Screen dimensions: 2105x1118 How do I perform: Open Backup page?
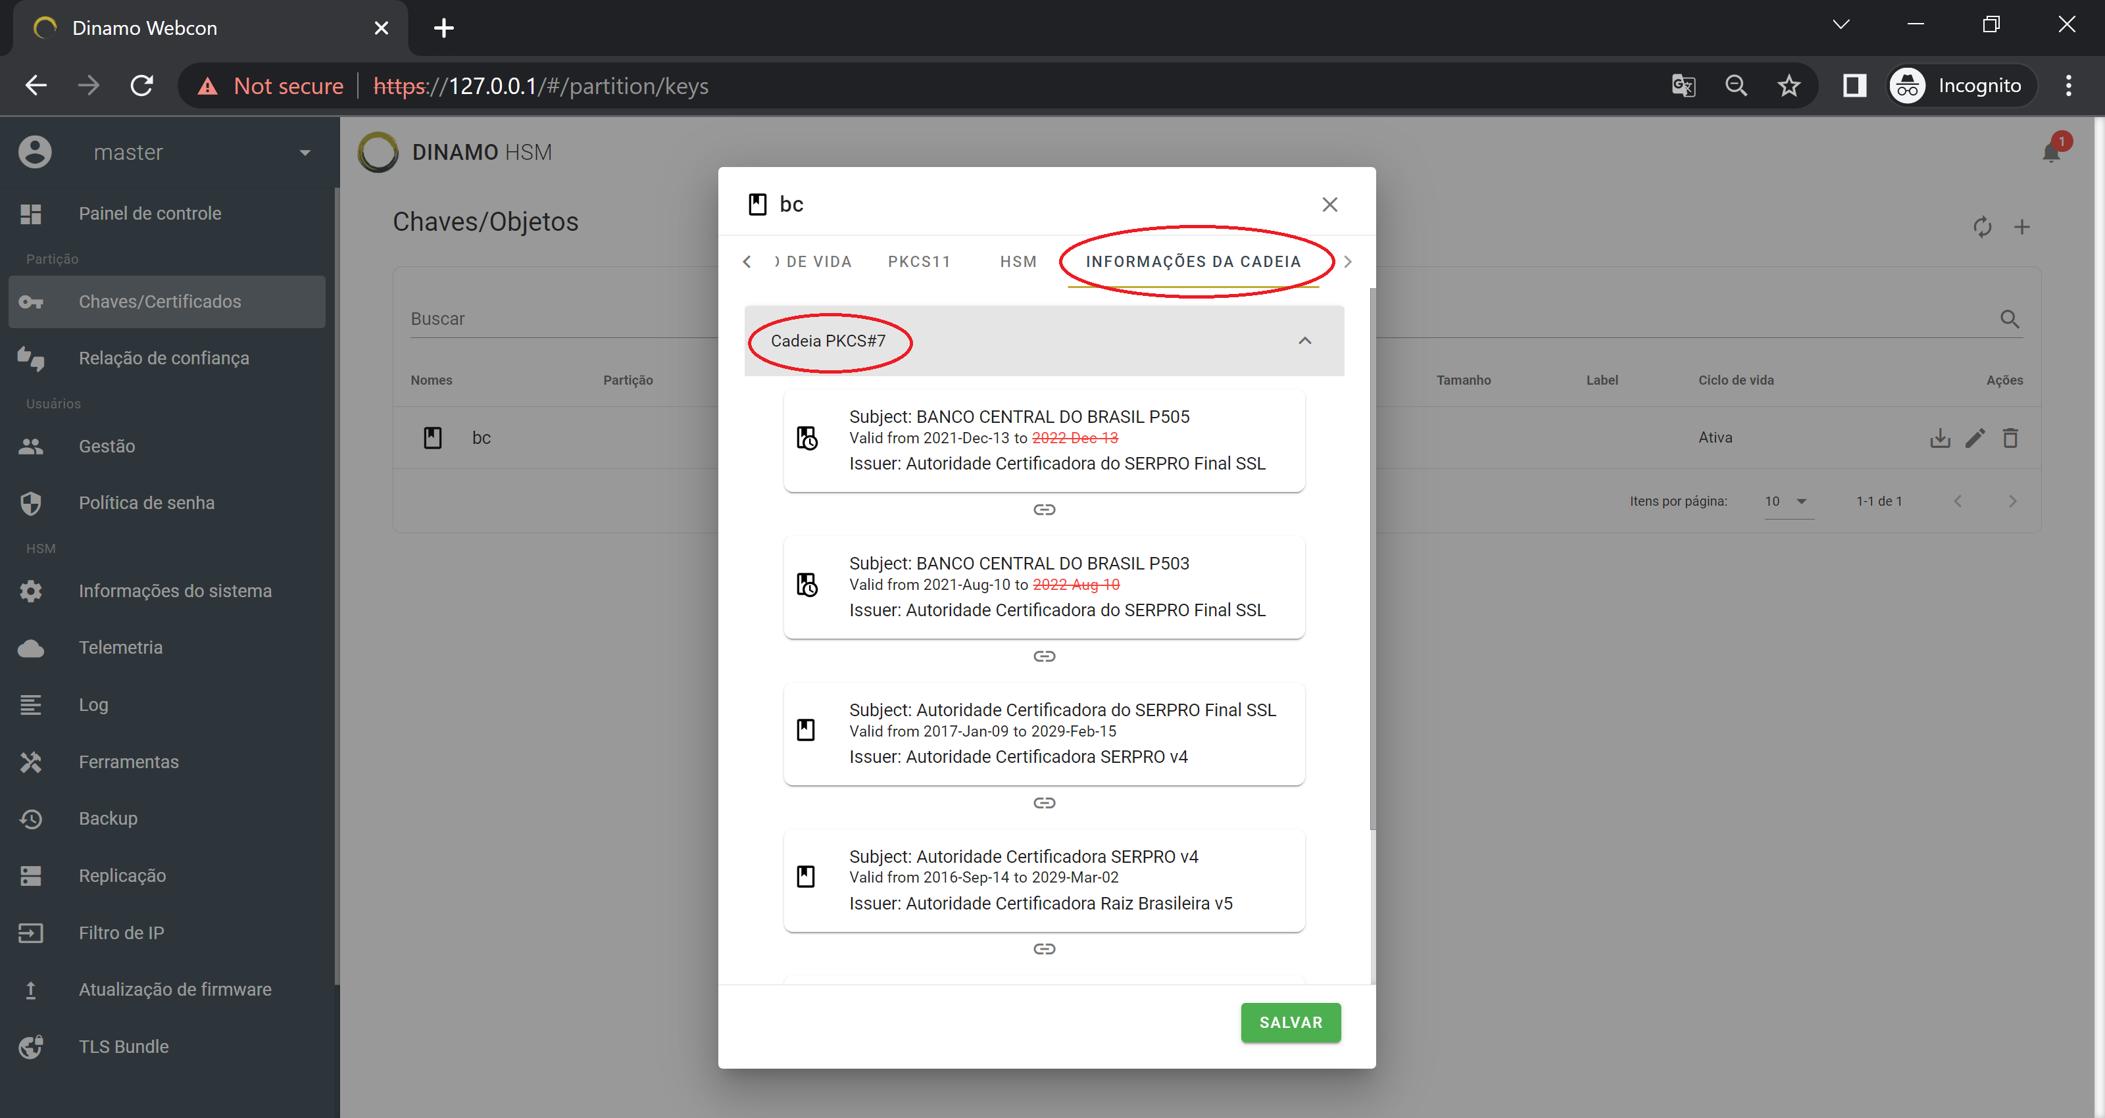pos(166,818)
